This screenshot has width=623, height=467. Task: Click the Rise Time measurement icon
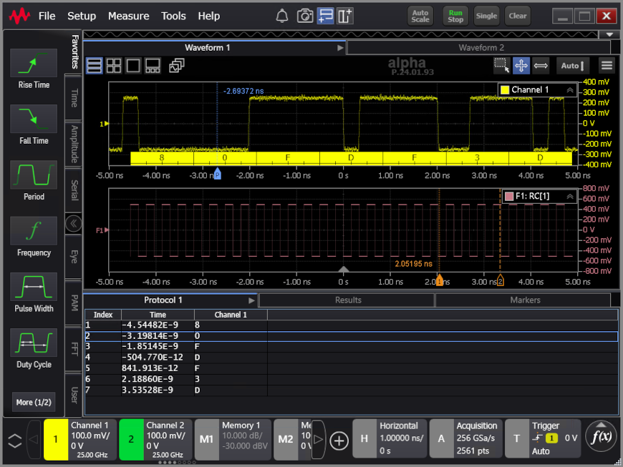point(34,64)
